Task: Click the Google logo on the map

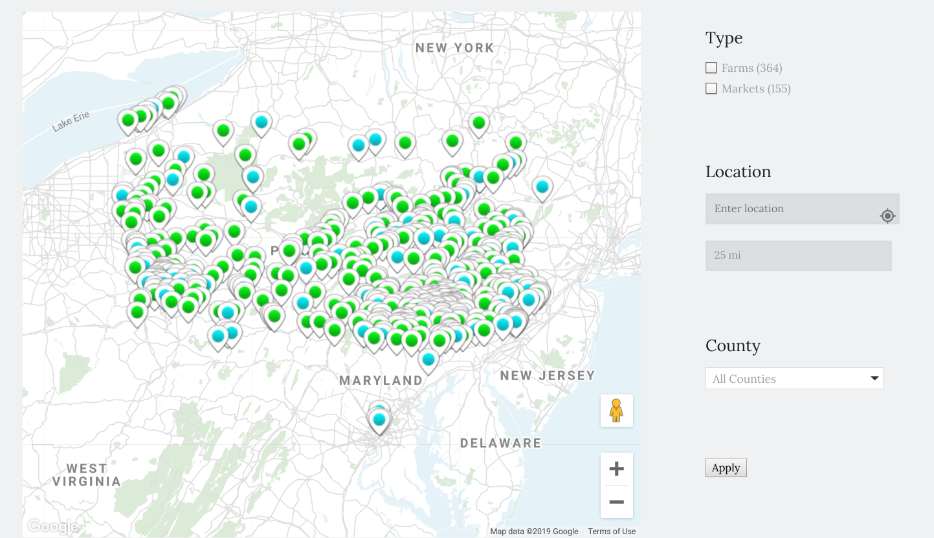Action: pyautogui.click(x=52, y=526)
